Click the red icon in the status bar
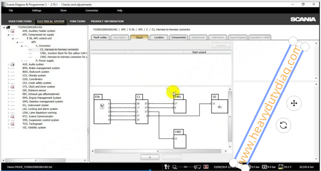321x171 pixels. 206,167
